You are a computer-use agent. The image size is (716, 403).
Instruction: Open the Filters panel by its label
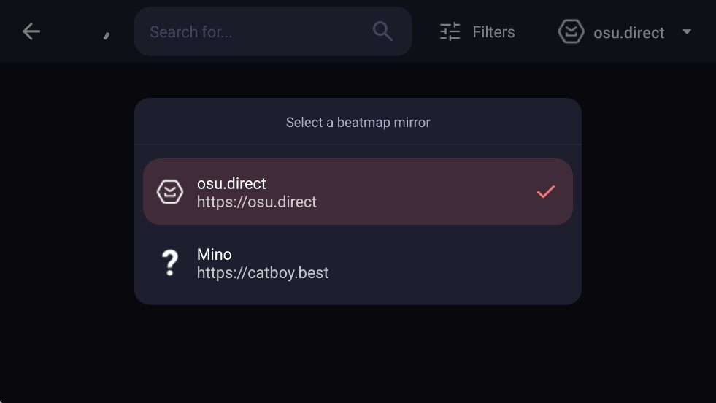click(493, 32)
